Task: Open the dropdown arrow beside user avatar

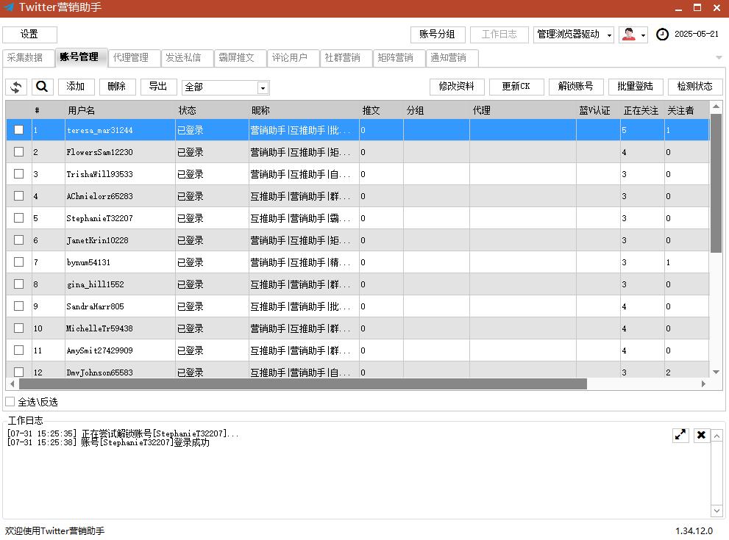Action: click(644, 35)
